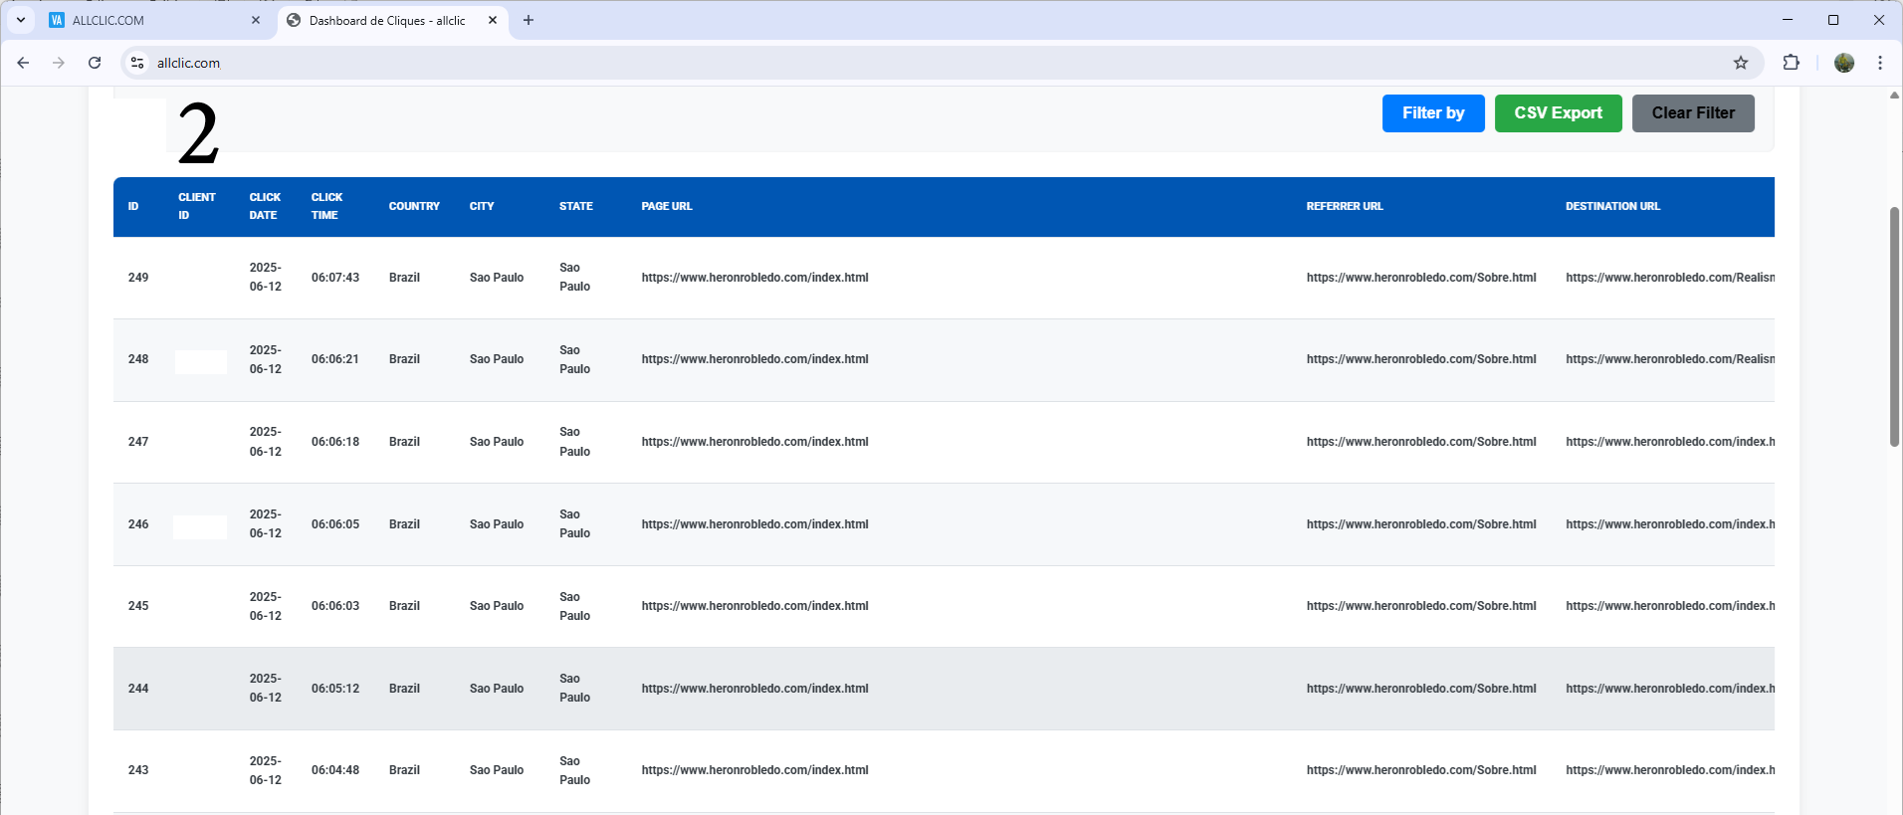Click the CLICK DATE column header
This screenshot has height=815, width=1903.
(x=265, y=206)
